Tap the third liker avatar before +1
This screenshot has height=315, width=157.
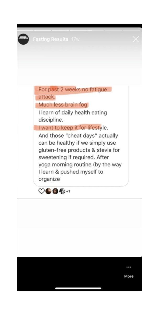tap(62, 191)
